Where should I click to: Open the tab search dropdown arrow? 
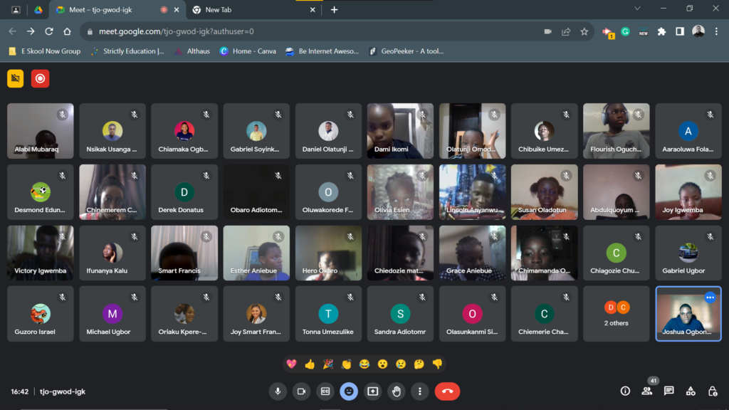click(x=637, y=9)
